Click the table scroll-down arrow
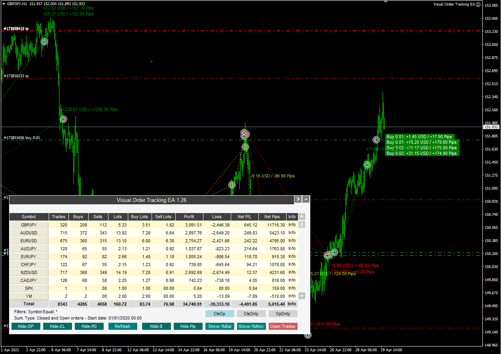Image resolution: width=501 pixels, height=354 pixels. click(302, 296)
